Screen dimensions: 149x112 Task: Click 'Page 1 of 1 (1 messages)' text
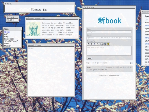[97, 63]
